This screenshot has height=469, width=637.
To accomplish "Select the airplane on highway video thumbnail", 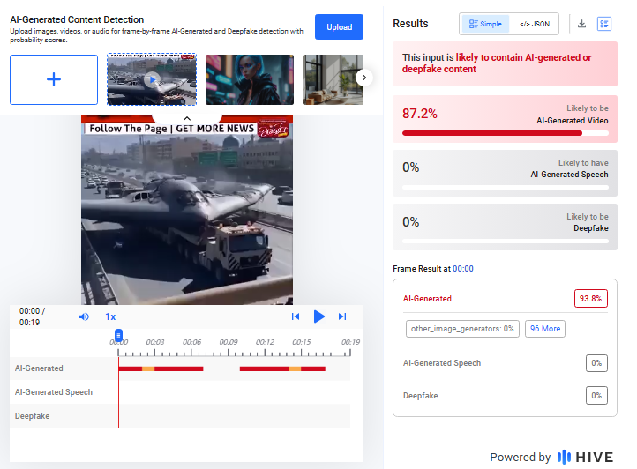I will (x=152, y=79).
